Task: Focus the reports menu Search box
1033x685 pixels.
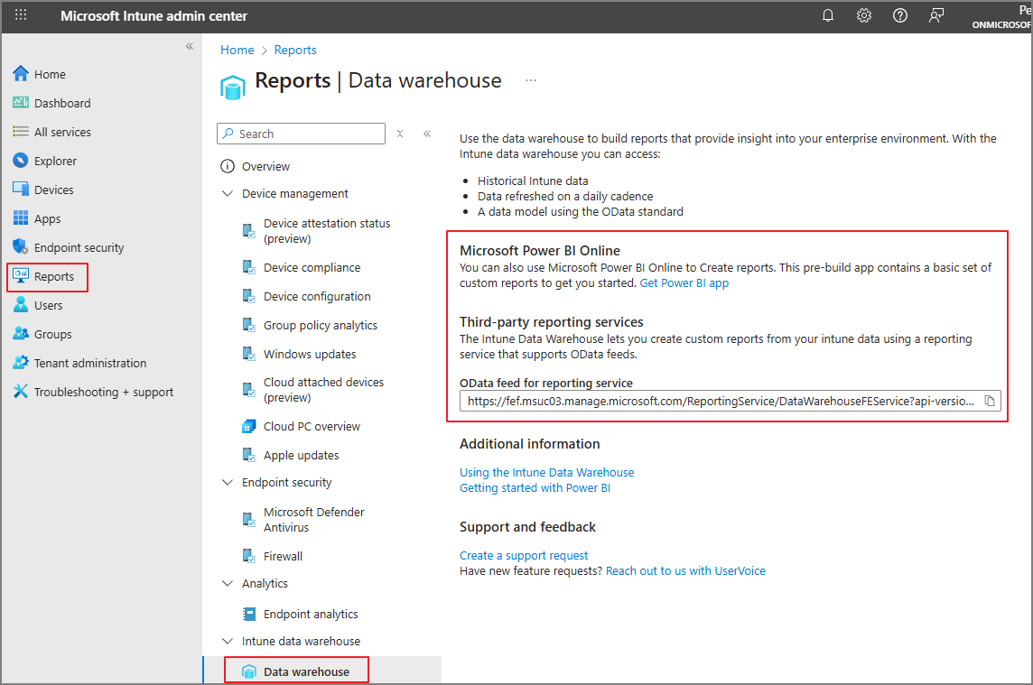Action: coord(301,134)
